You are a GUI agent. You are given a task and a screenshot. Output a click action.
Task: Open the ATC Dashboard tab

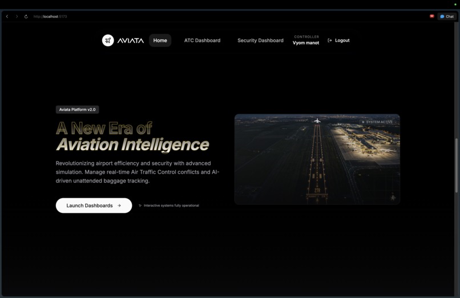click(202, 41)
